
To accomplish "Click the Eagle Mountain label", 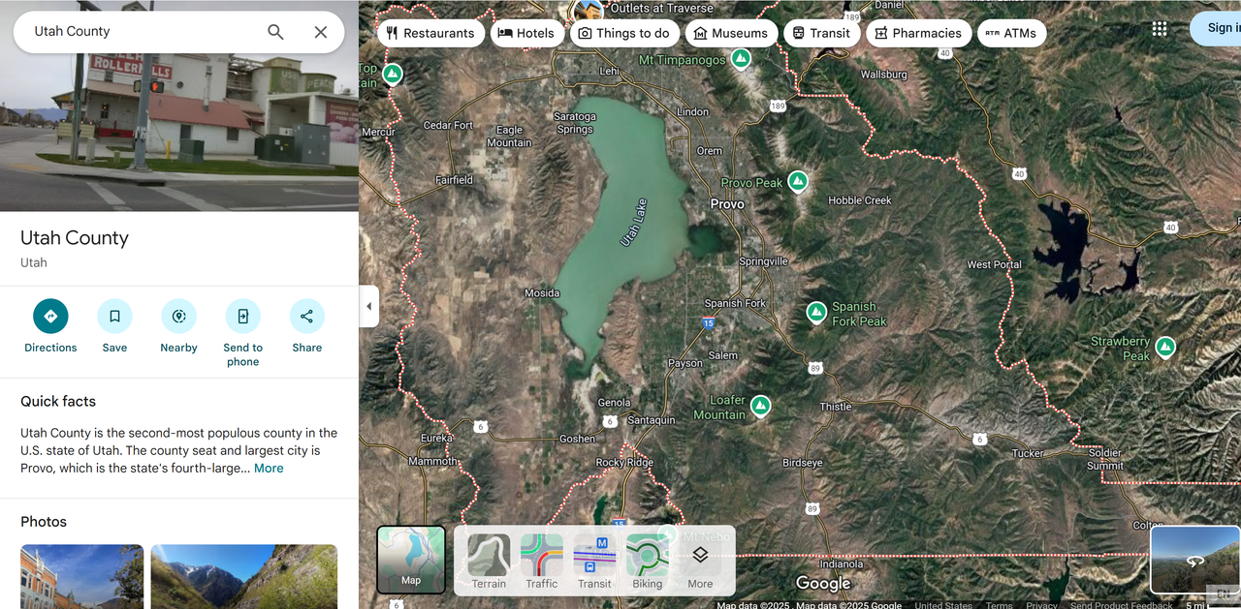I will (509, 137).
